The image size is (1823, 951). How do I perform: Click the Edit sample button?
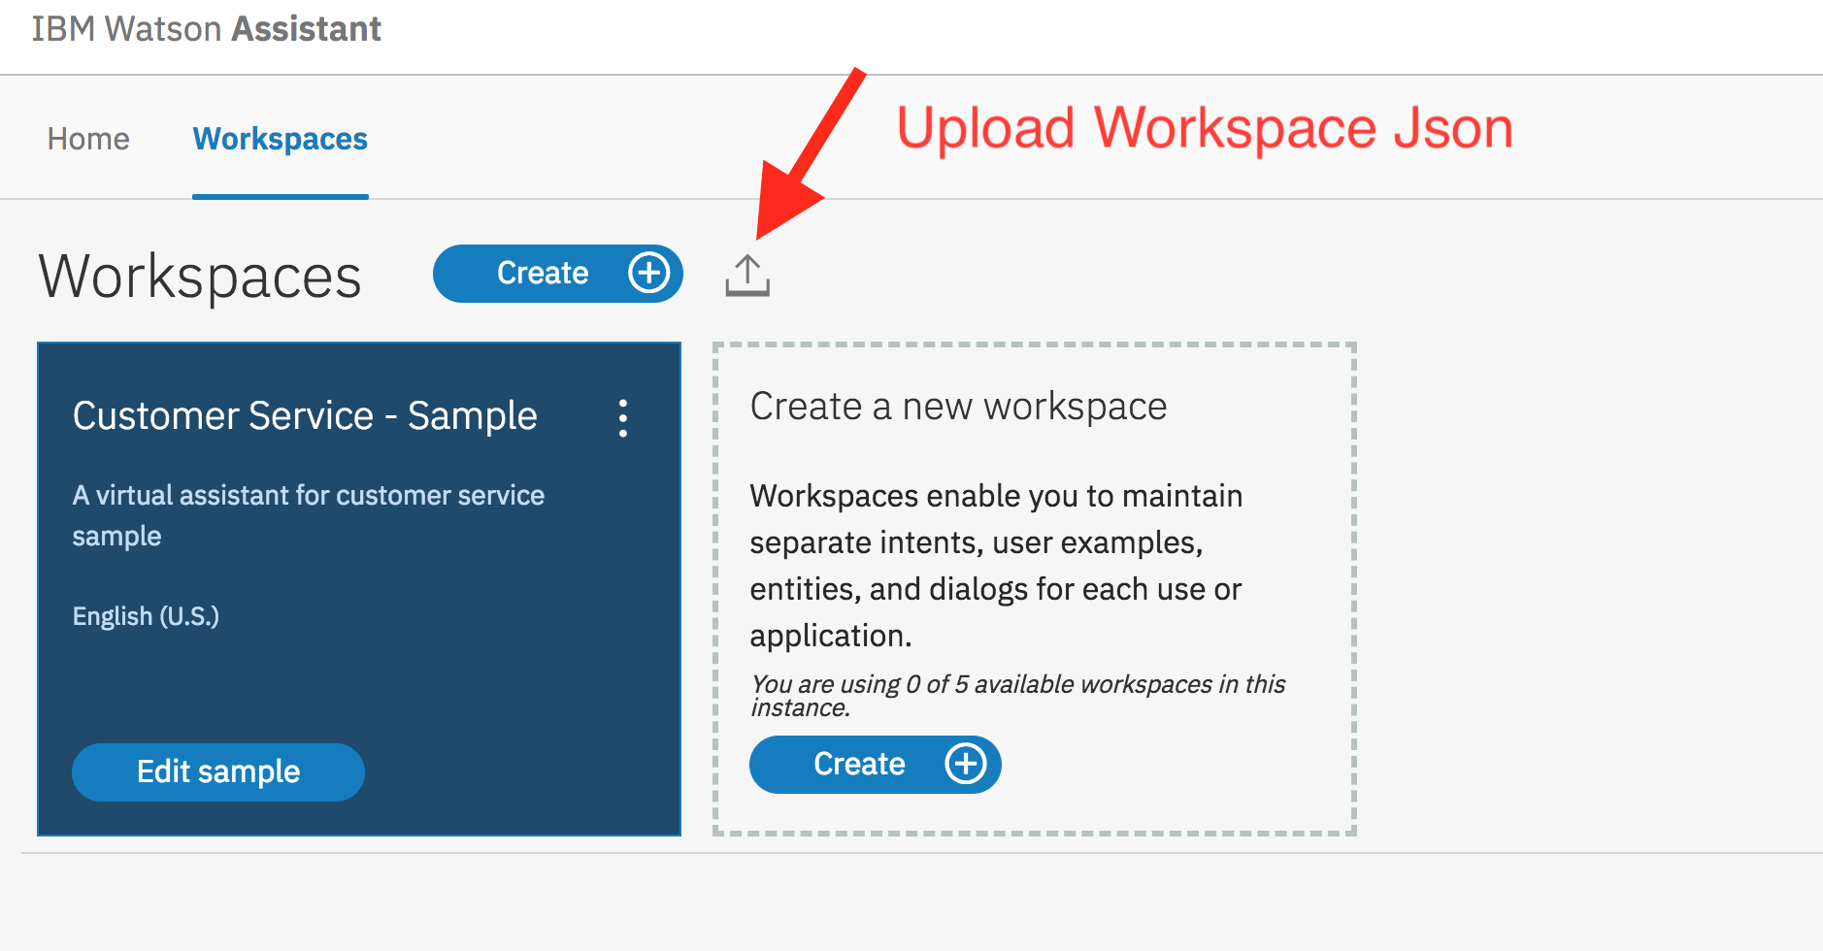(218, 772)
